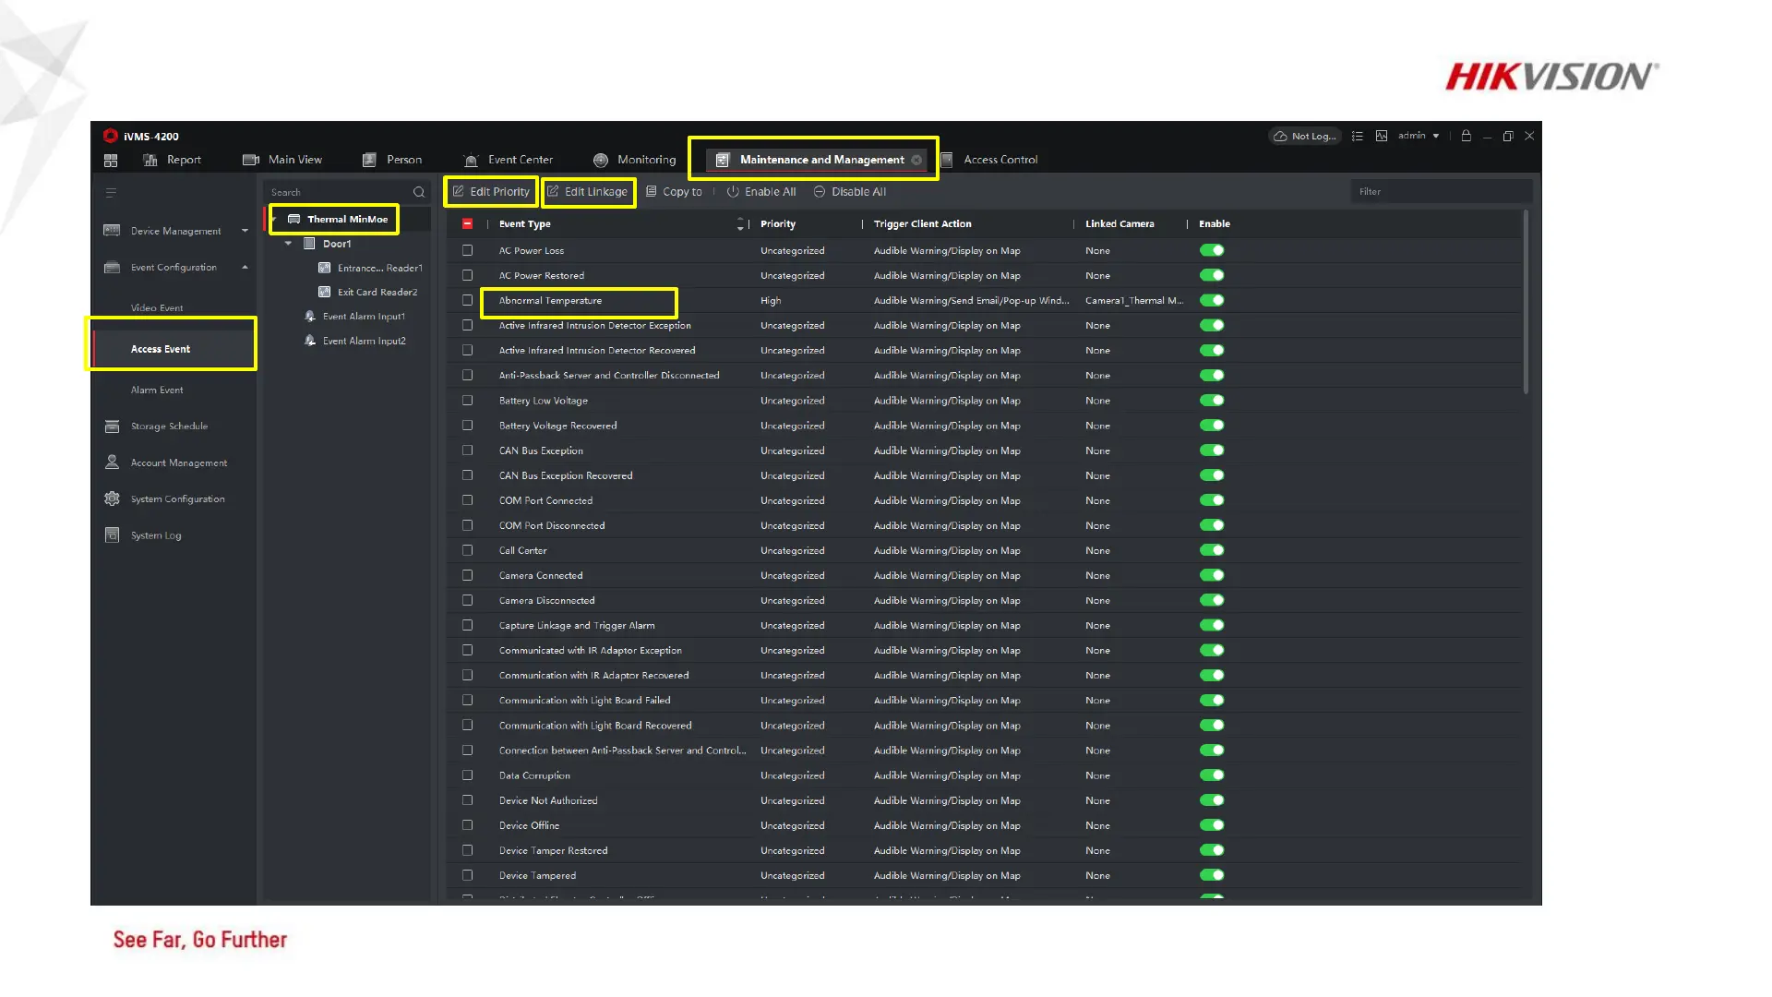
Task: Click the Copy to button
Action: point(674,192)
